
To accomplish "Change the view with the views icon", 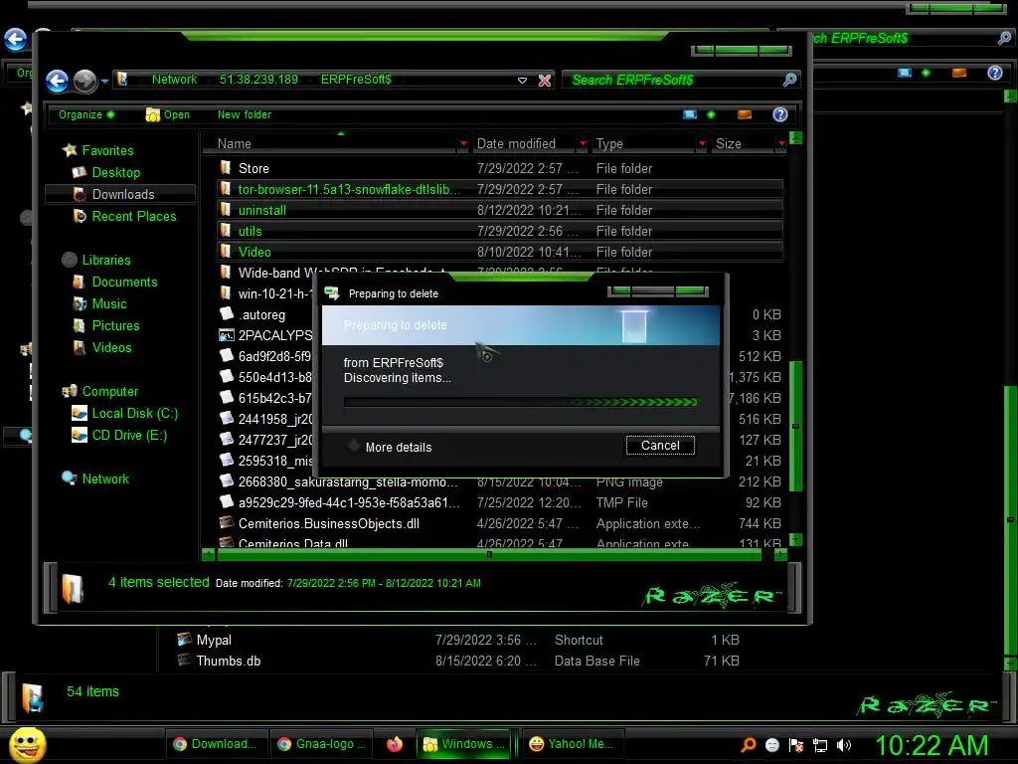I will click(690, 115).
